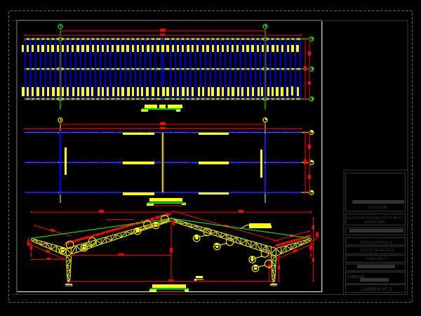Viewport: 421px width, 316px height.
Task: Click the "ECUADOR" text in title block
Action: tap(377, 207)
